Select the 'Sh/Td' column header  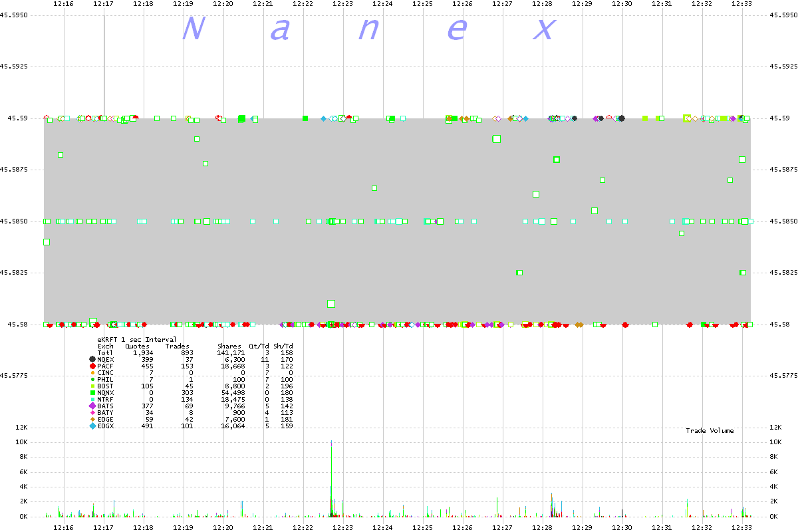pos(283,346)
